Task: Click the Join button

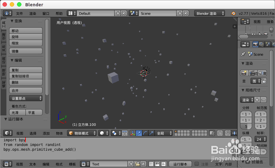Action: pos(26,91)
